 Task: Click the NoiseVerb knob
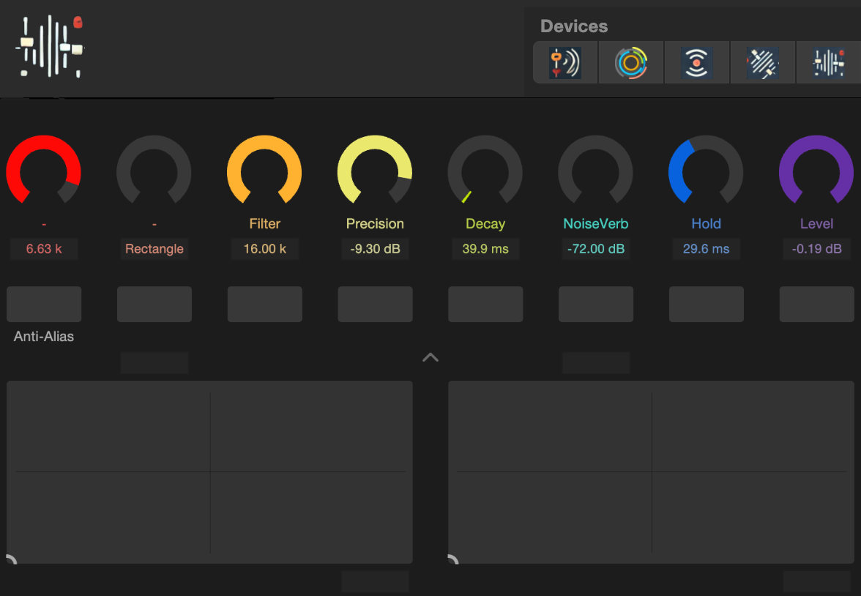pyautogui.click(x=595, y=170)
